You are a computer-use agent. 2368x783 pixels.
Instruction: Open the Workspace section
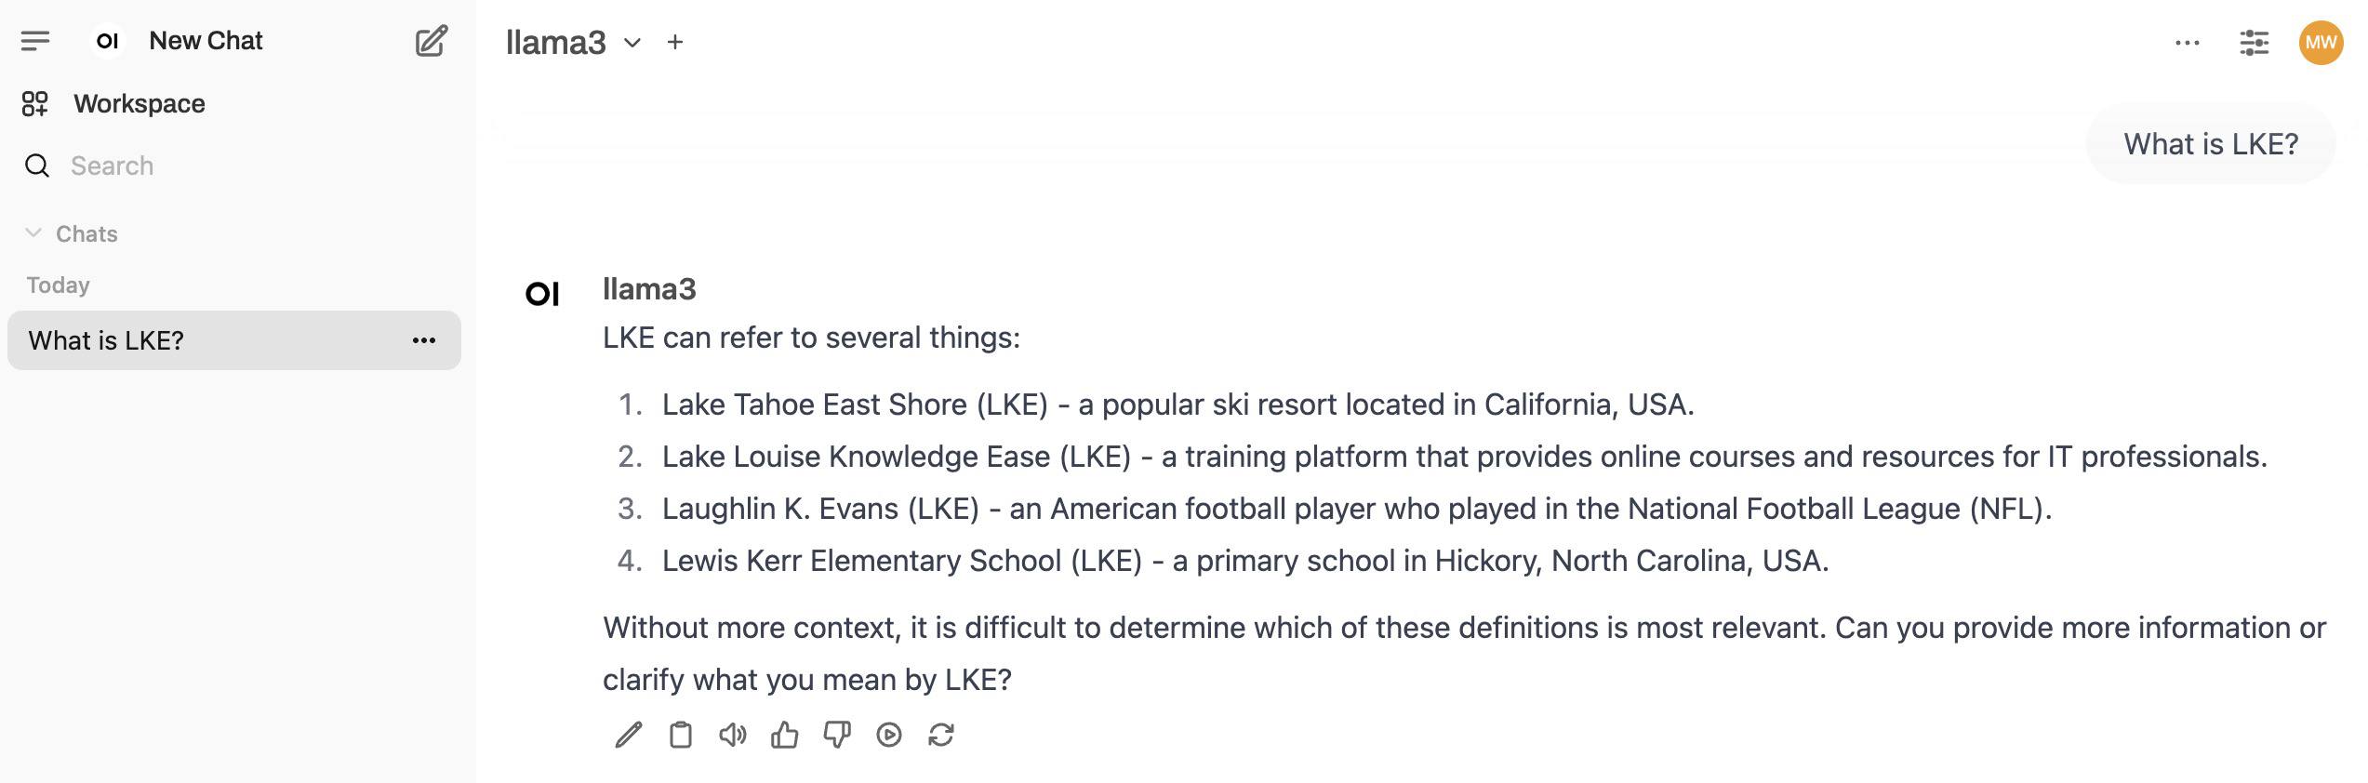[140, 103]
